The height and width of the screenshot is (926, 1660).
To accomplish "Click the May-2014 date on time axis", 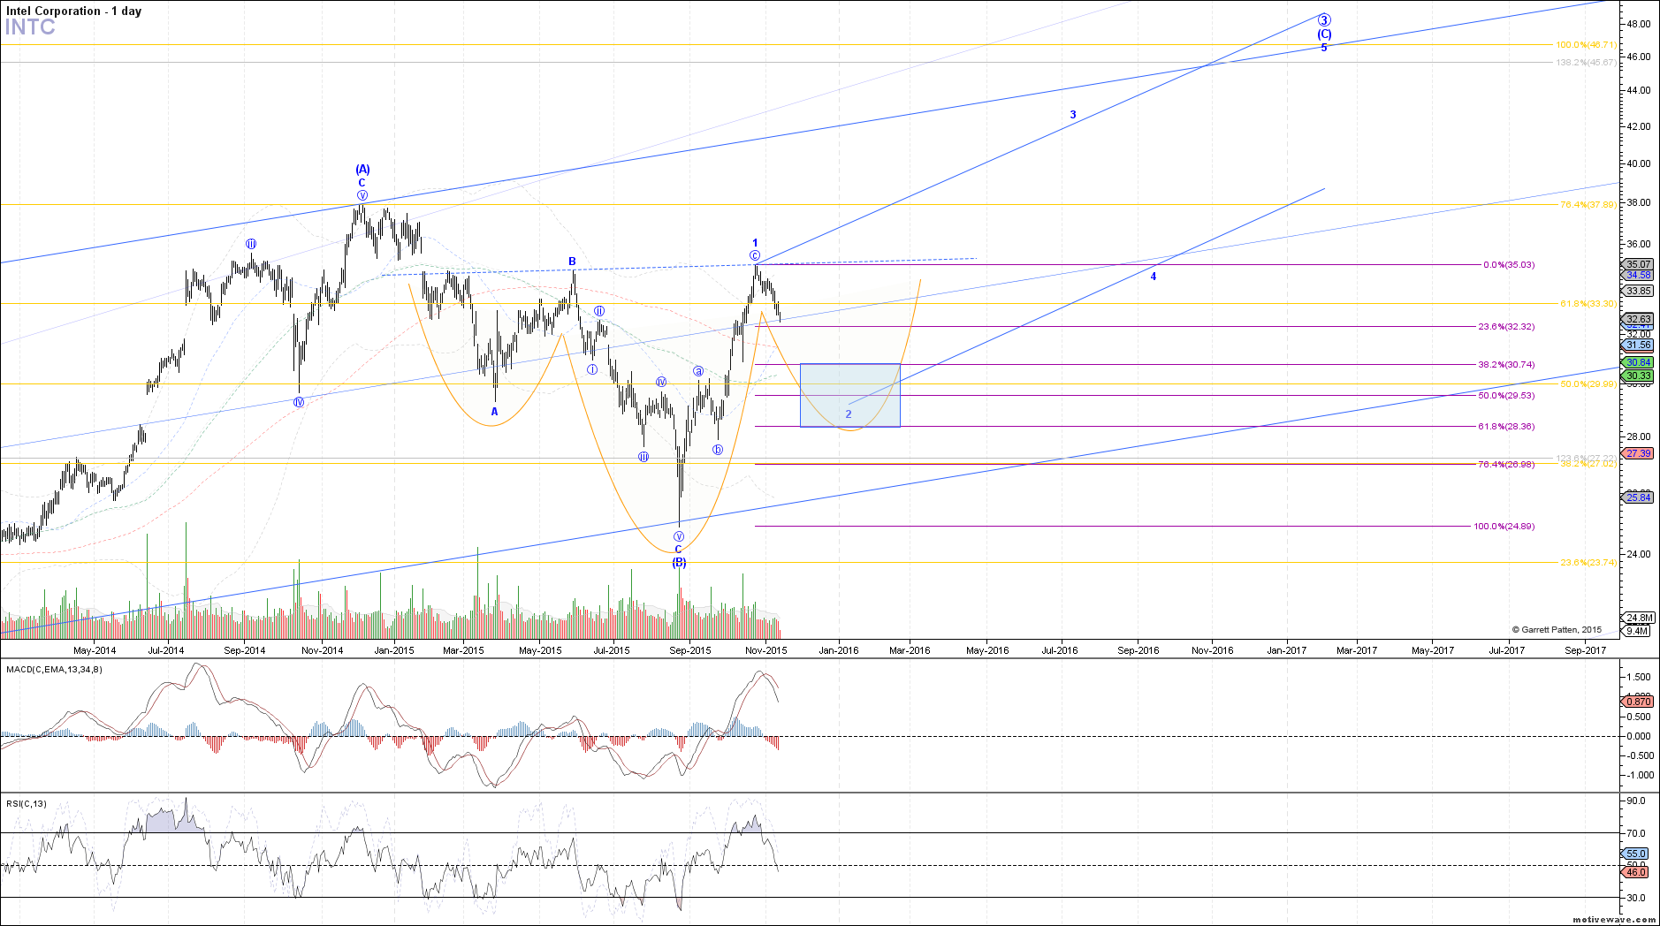I will [95, 651].
